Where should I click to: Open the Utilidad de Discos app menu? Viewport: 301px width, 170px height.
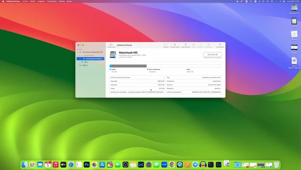[x=13, y=1]
